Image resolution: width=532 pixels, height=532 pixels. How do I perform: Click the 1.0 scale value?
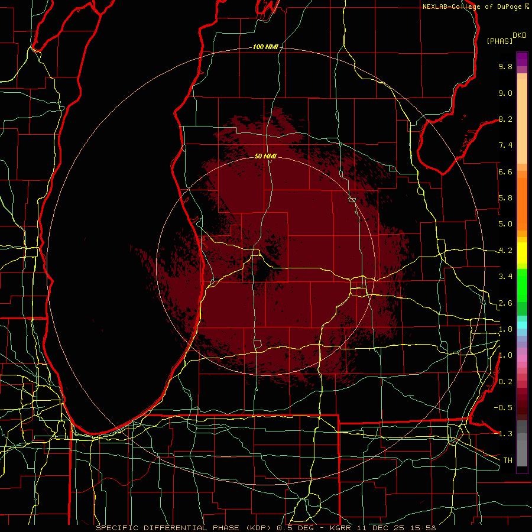point(505,355)
